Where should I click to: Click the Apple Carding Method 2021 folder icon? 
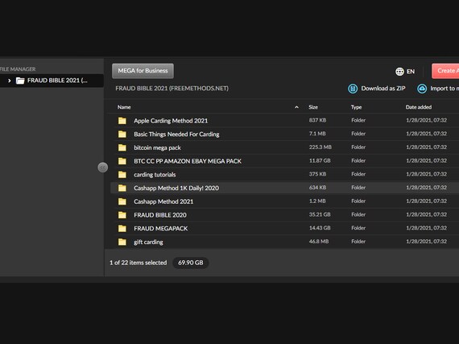point(122,121)
